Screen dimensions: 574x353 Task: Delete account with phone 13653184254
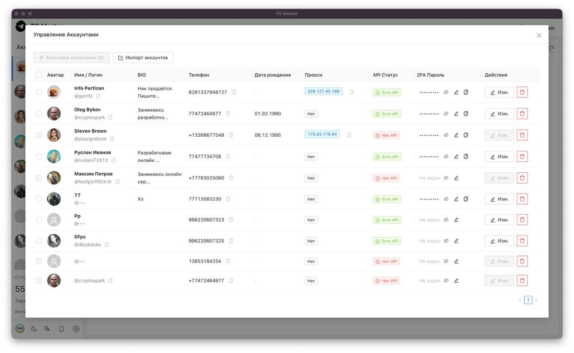522,261
